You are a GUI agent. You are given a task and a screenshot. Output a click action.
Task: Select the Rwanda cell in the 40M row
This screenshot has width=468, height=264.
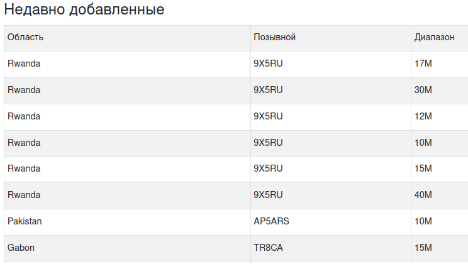[x=127, y=195]
